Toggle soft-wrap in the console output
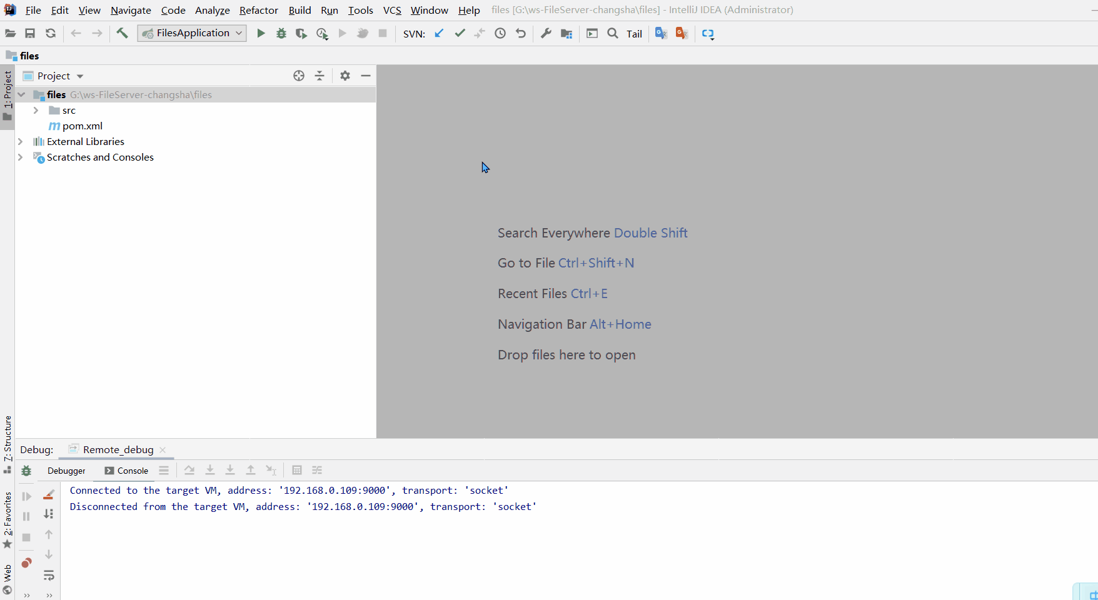The height and width of the screenshot is (600, 1098). click(49, 576)
